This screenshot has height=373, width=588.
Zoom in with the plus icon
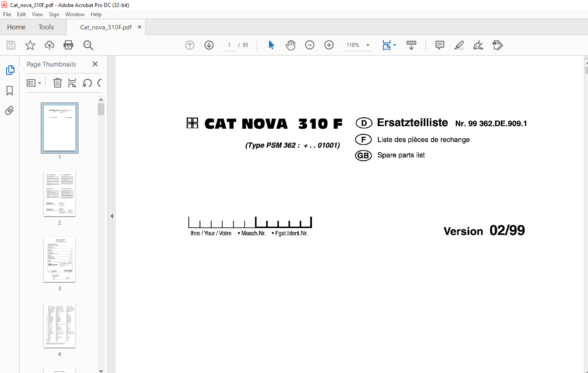point(329,45)
